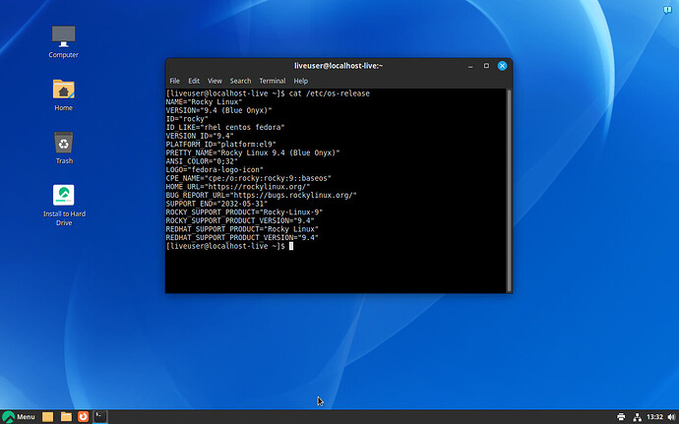Open the Help menu in the terminal
The height and width of the screenshot is (424, 679).
point(300,81)
